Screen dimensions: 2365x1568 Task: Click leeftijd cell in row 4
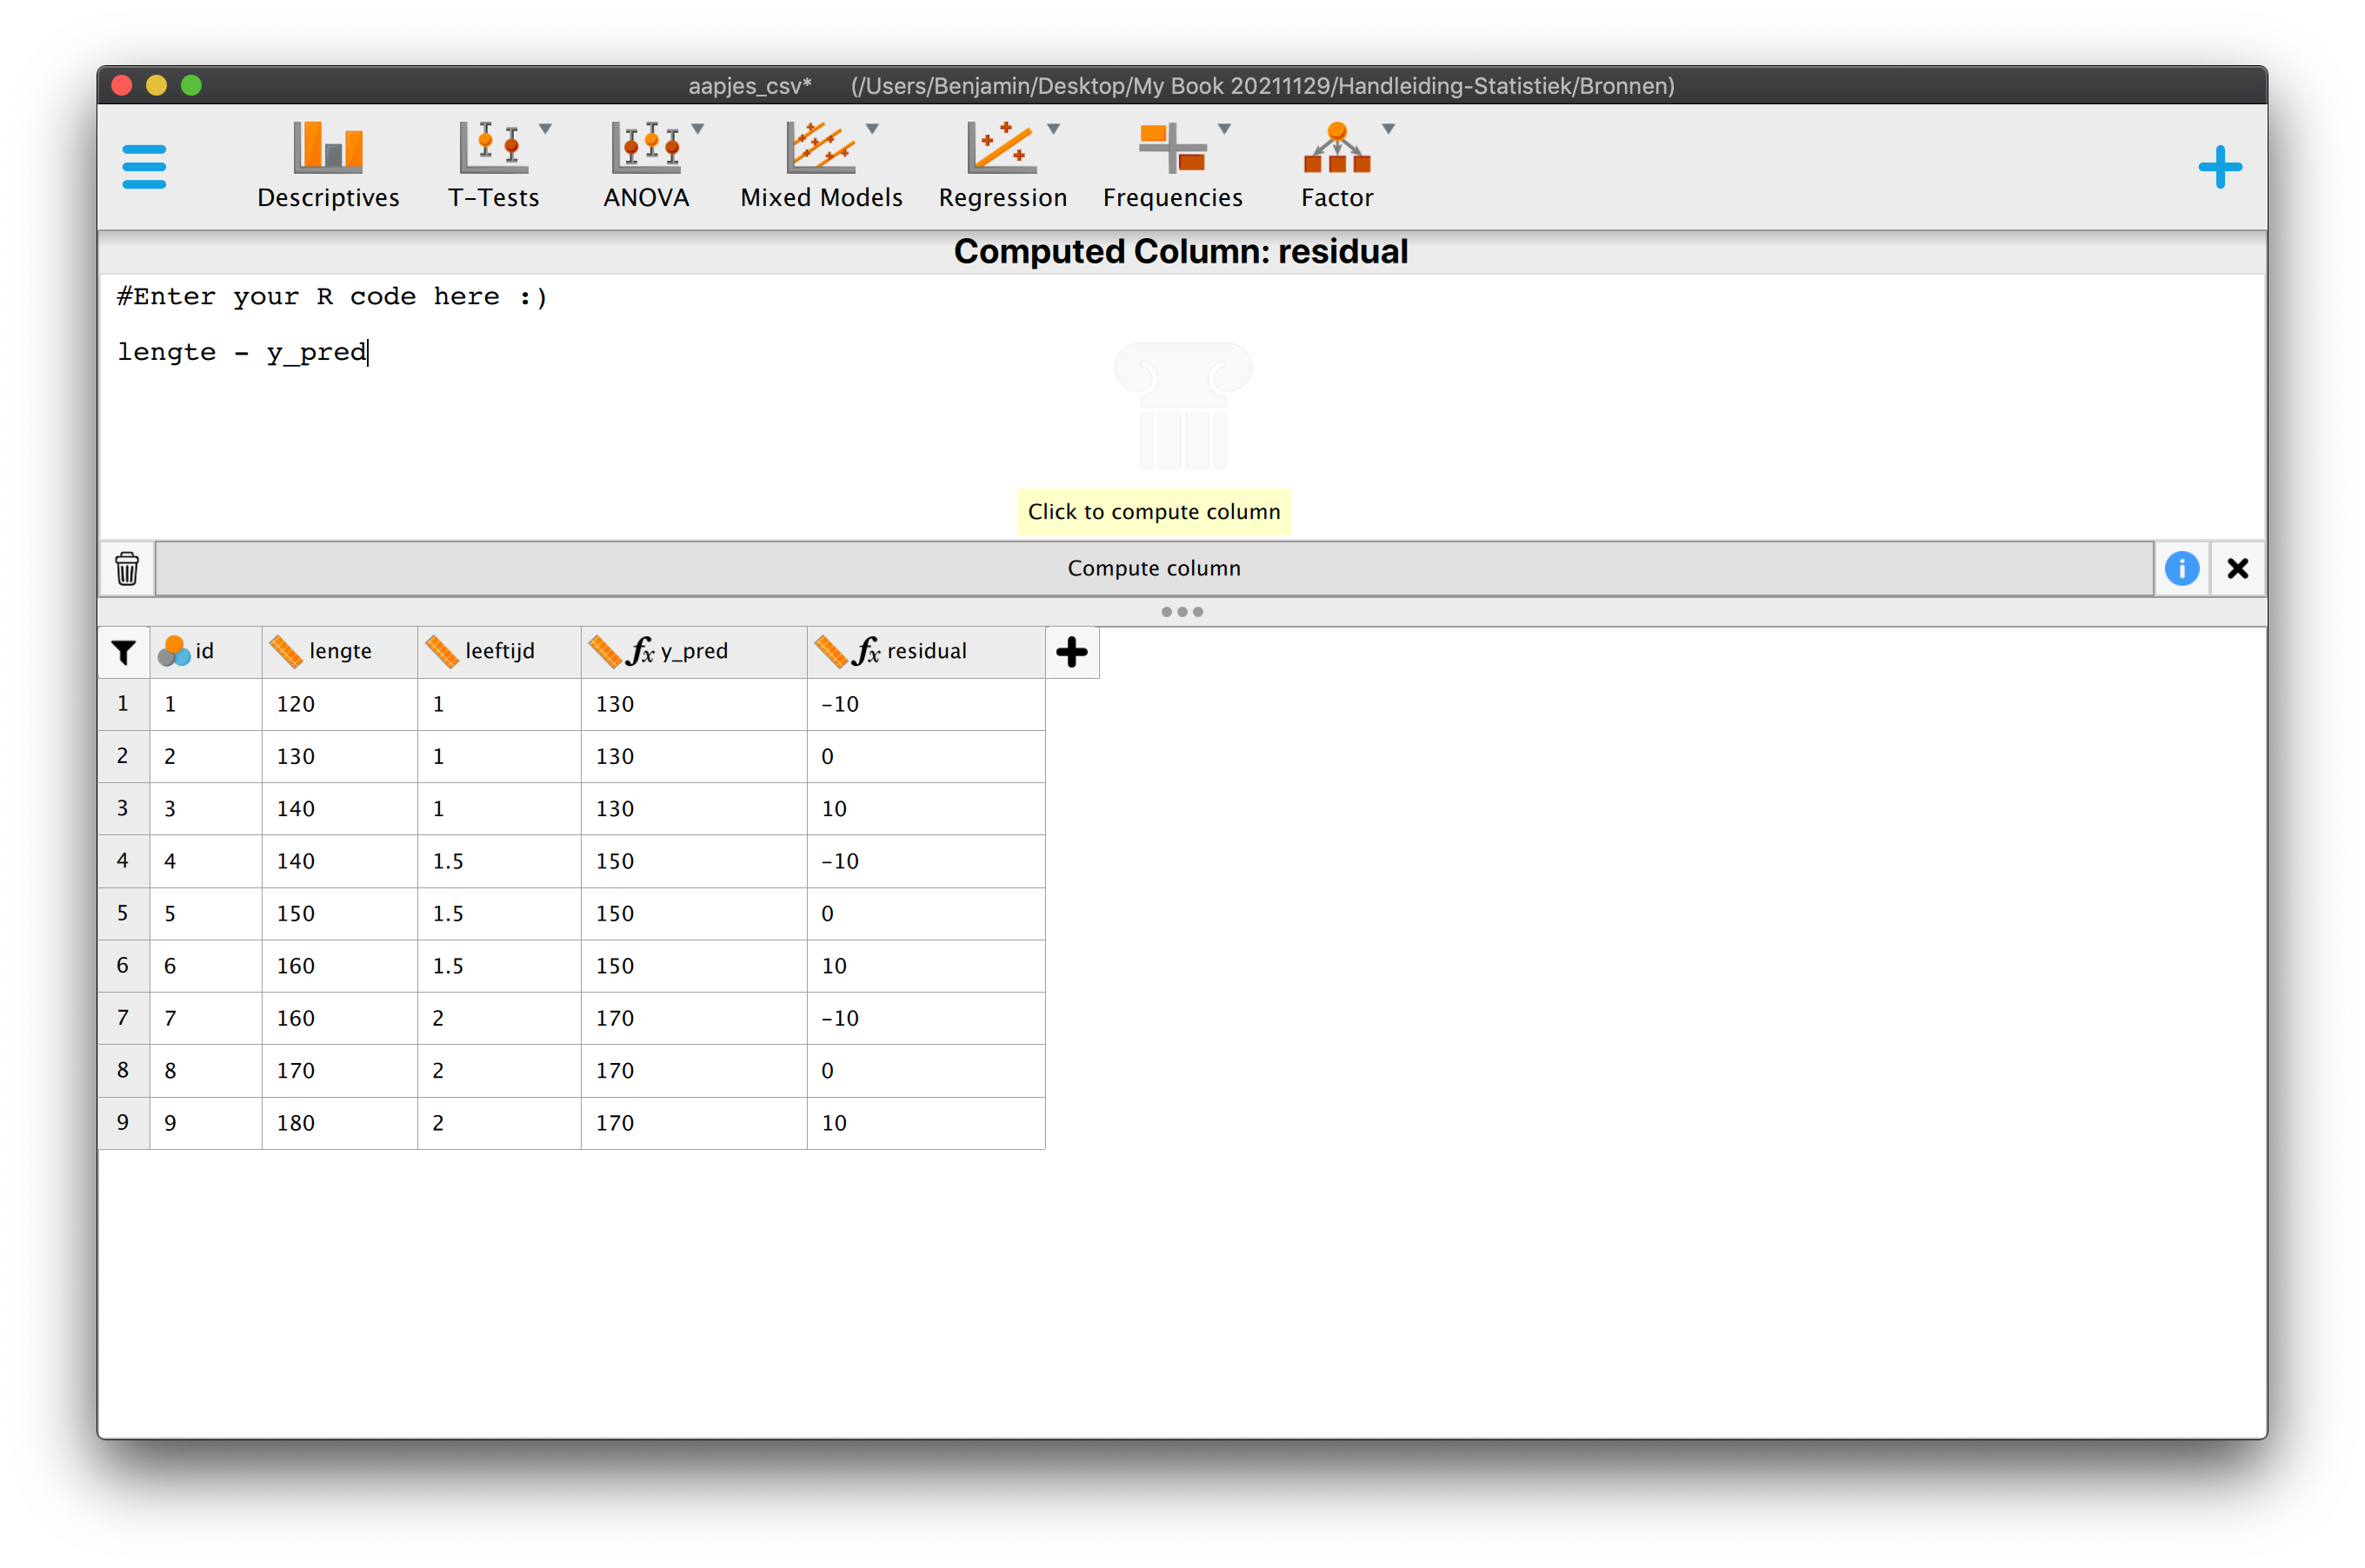499,861
